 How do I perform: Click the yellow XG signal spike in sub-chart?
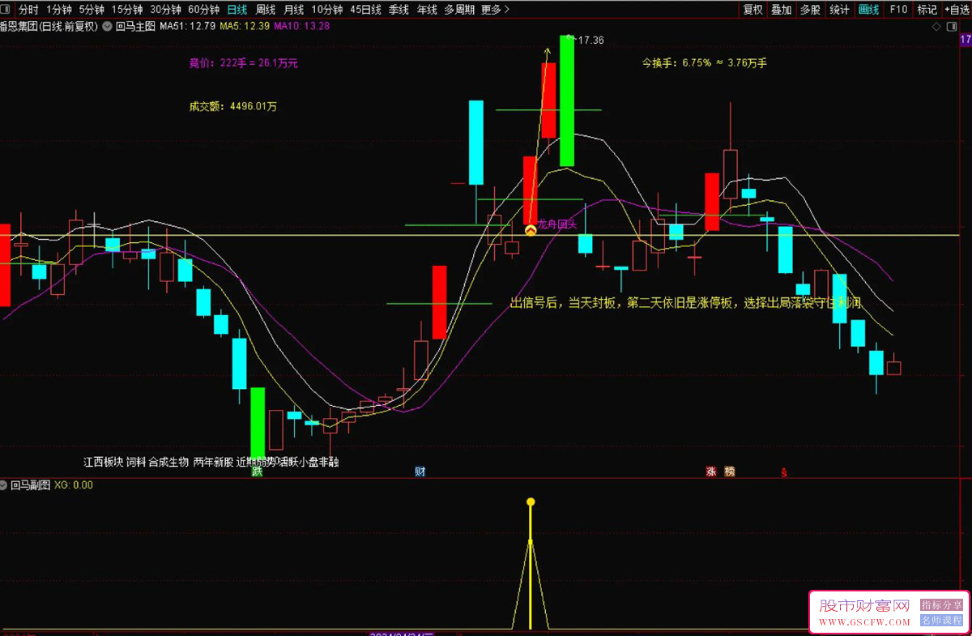531,563
